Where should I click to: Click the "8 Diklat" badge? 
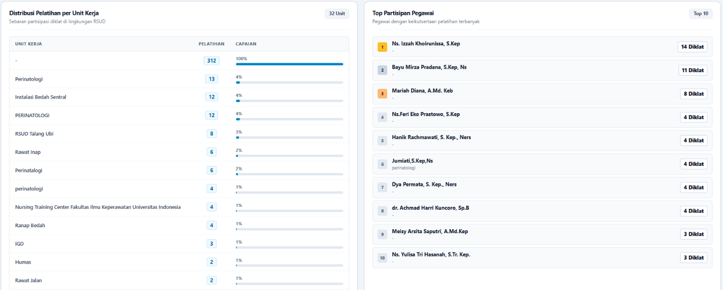694,94
